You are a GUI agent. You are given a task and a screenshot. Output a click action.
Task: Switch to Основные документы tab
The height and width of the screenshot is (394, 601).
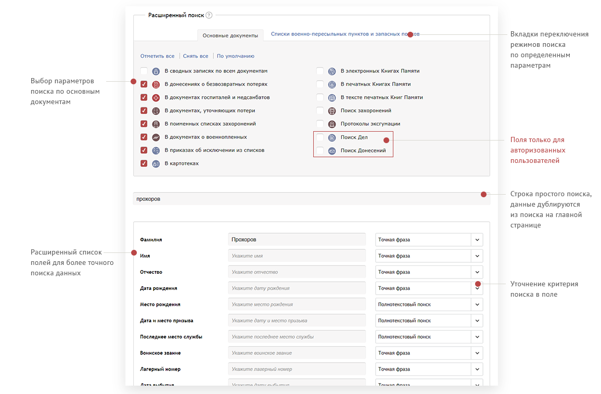click(x=231, y=35)
